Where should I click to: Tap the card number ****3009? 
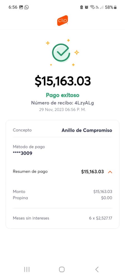pyautogui.click(x=22, y=153)
